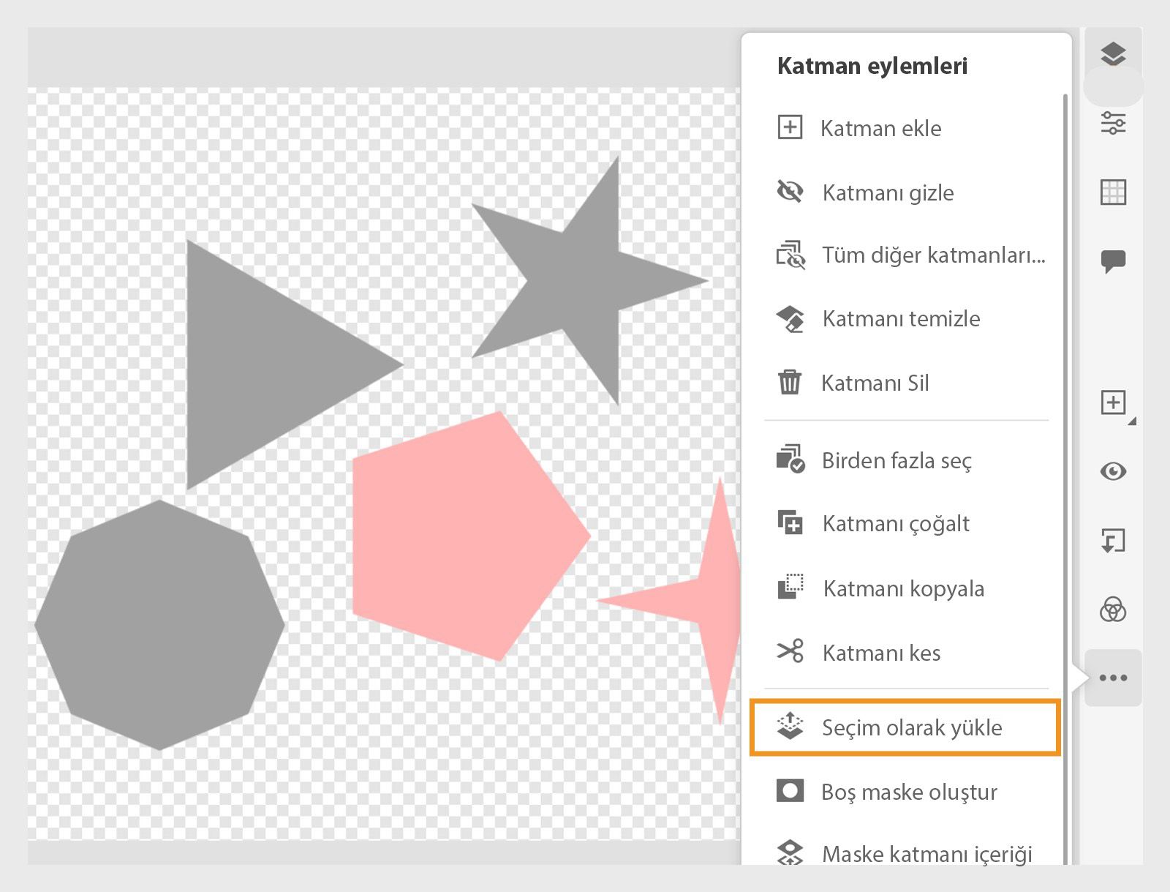Create an empty mask via 'Boş maske oluştur'
The image size is (1170, 892).
pyautogui.click(x=909, y=791)
